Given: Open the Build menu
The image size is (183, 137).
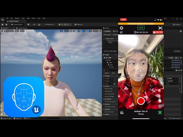Looking at the screenshot, I should 28,18.
